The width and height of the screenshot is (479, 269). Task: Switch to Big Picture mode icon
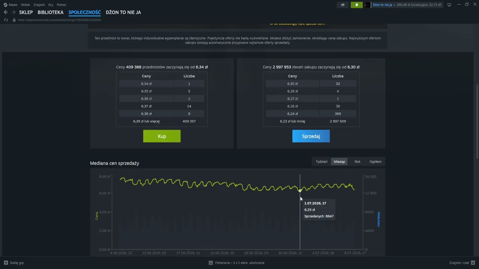tap(449, 5)
